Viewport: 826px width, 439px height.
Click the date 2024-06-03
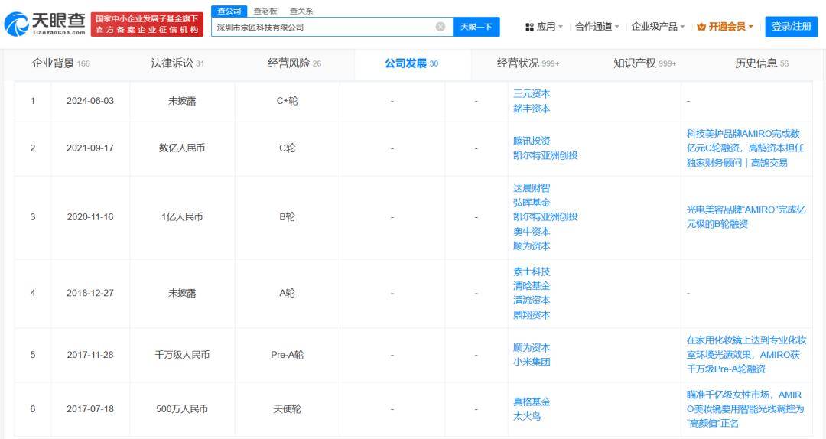[90, 101]
